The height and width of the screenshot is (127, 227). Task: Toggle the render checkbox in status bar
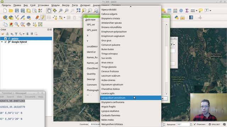[195, 124]
